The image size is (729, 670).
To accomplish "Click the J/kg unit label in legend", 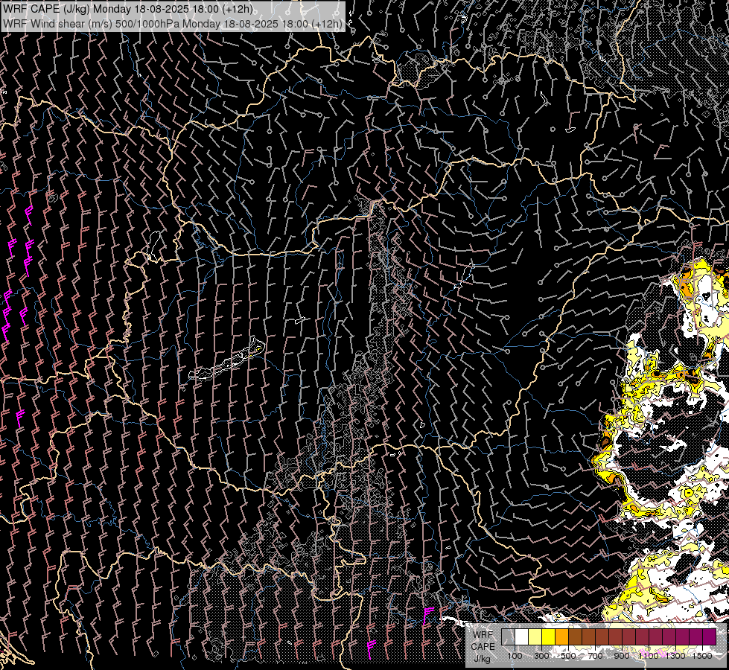I will click(482, 658).
